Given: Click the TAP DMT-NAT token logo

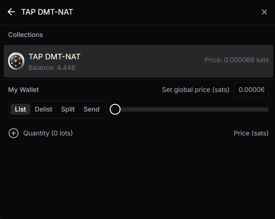Looking at the screenshot, I should (x=16, y=61).
